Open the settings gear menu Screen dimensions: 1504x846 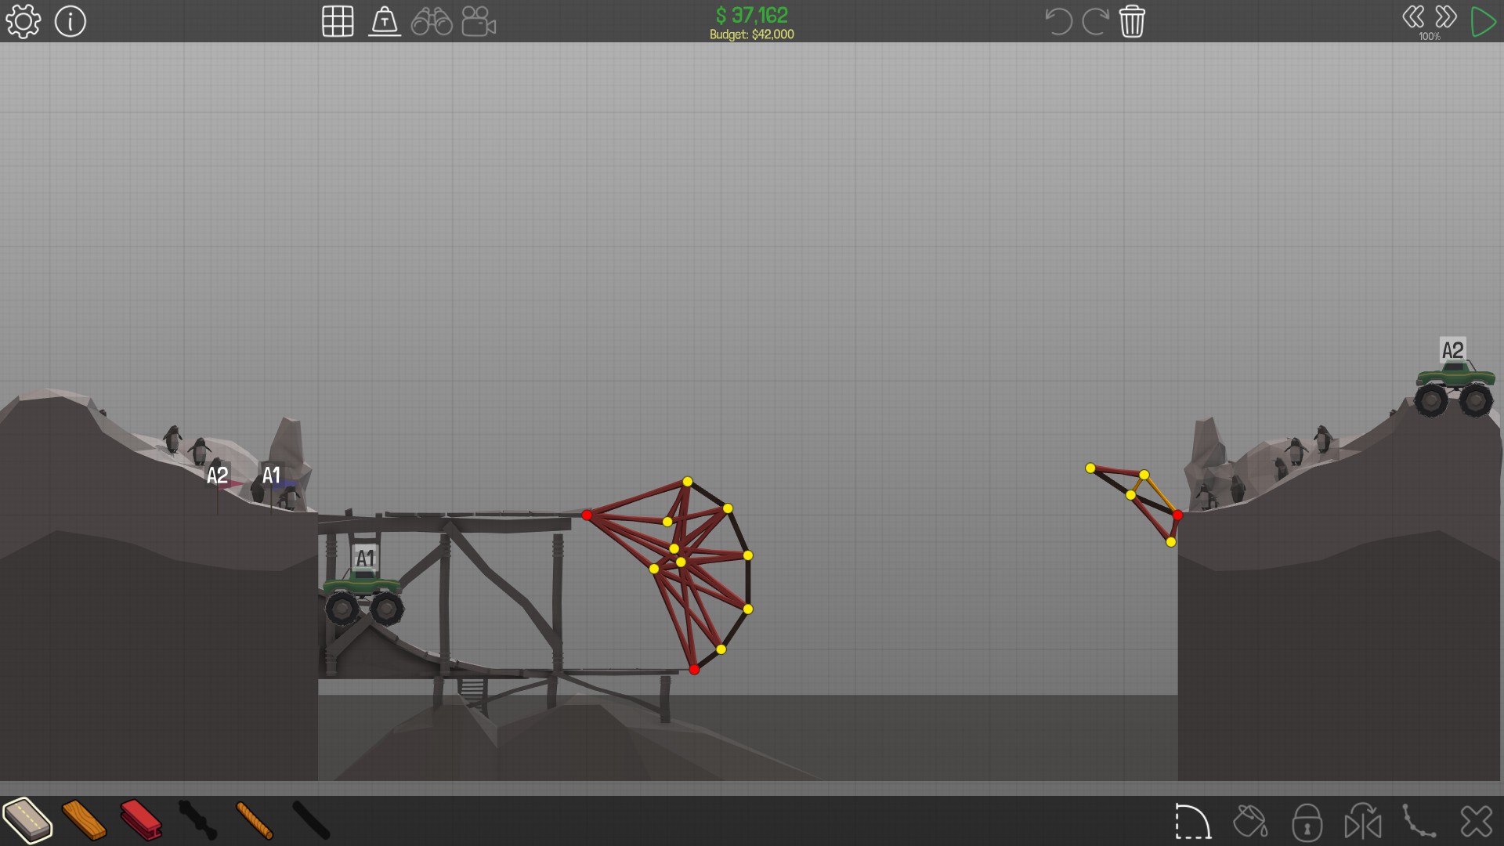(x=23, y=21)
